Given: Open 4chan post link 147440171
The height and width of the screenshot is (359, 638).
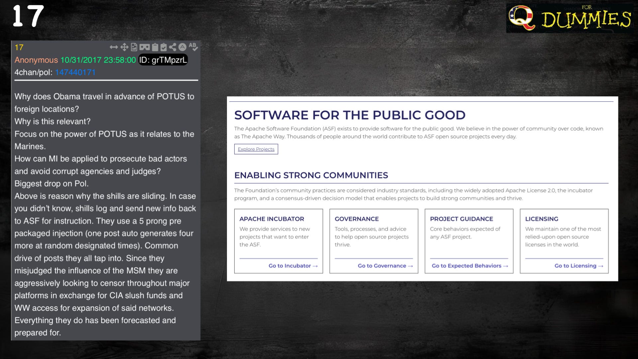Looking at the screenshot, I should pyautogui.click(x=75, y=72).
